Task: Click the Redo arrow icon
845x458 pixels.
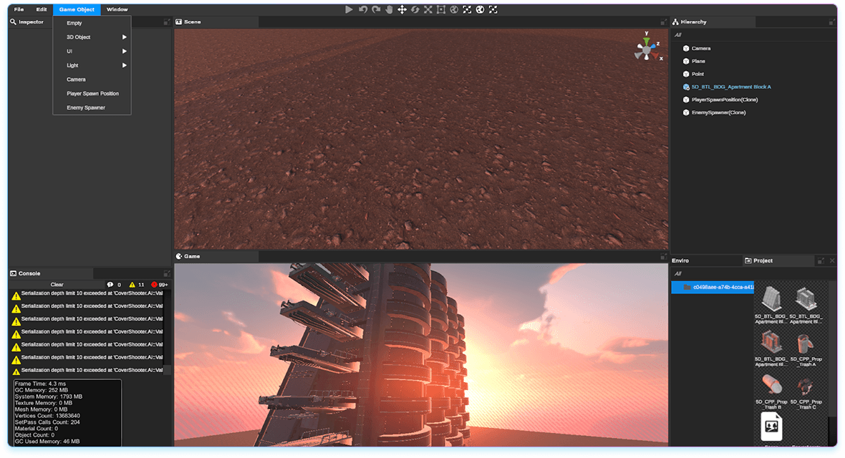Action: [x=376, y=9]
